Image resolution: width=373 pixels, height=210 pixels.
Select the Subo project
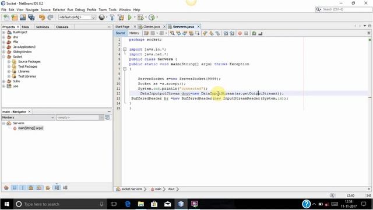click(x=16, y=81)
